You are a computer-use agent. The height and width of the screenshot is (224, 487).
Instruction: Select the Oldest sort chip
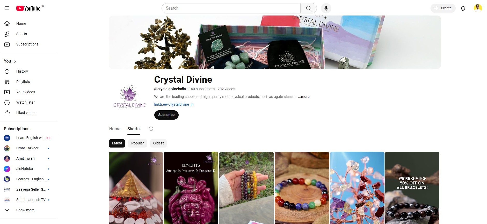click(x=158, y=143)
